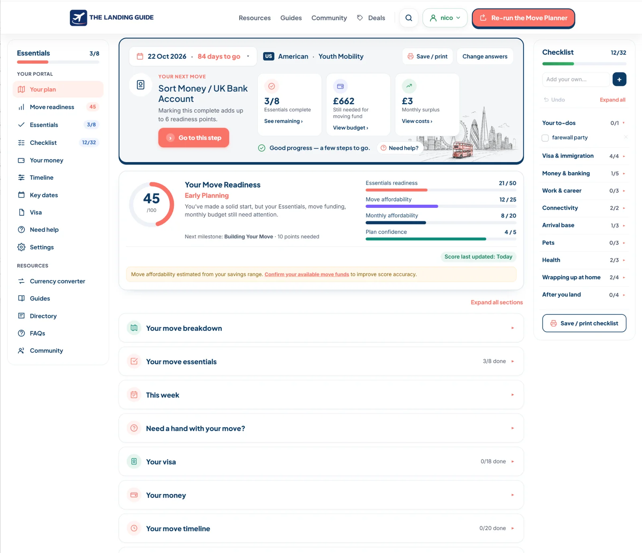Click the Checklist green progress bar
This screenshot has height=553, width=642.
(x=584, y=64)
